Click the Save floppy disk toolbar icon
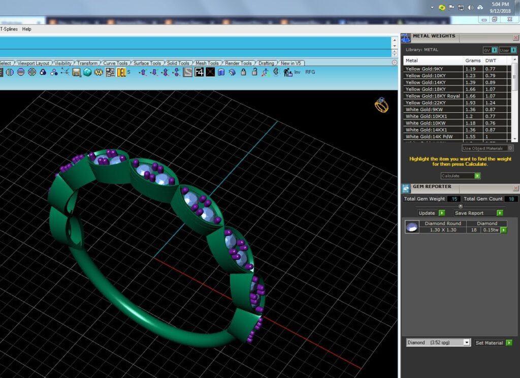Screen dimensions: 520x378 [76, 72]
